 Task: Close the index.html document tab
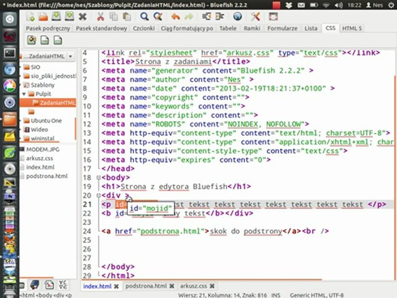(116, 286)
